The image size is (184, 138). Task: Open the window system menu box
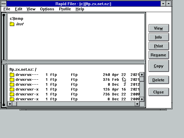click(x=4, y=4)
